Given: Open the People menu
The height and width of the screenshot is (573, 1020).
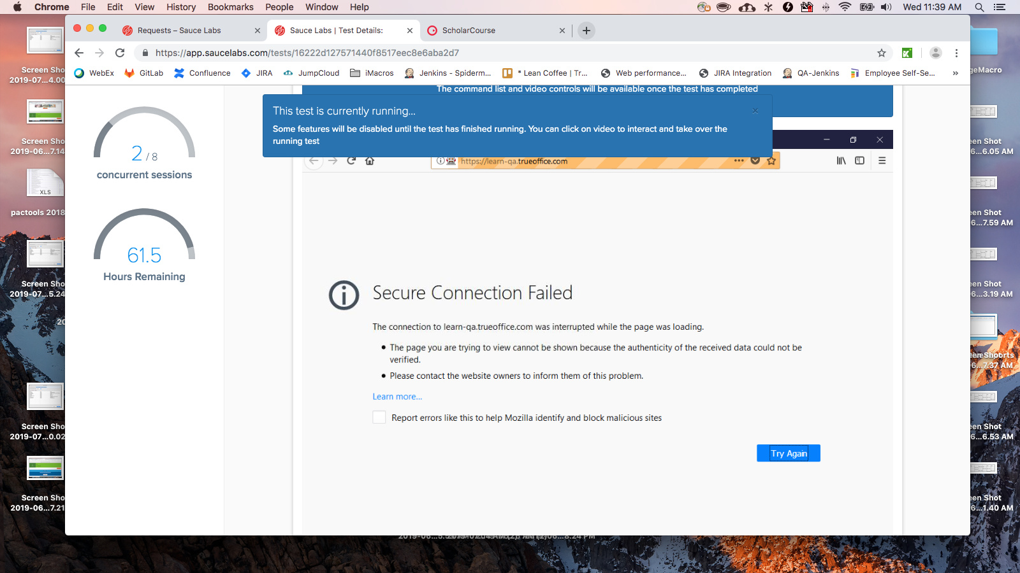Looking at the screenshot, I should (279, 7).
